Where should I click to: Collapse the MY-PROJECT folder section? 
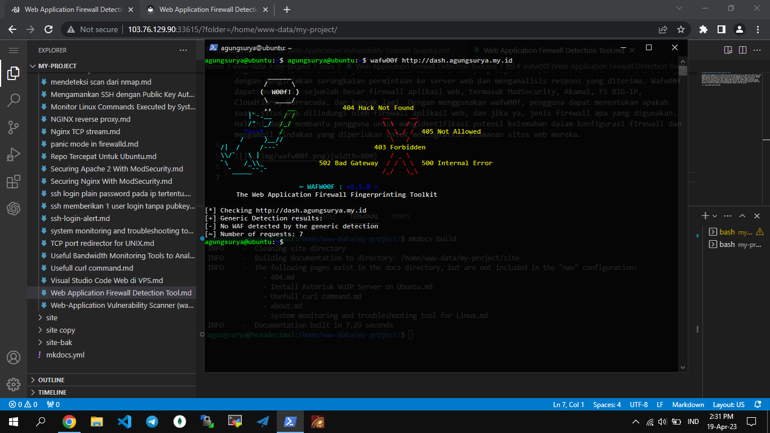tap(32, 66)
